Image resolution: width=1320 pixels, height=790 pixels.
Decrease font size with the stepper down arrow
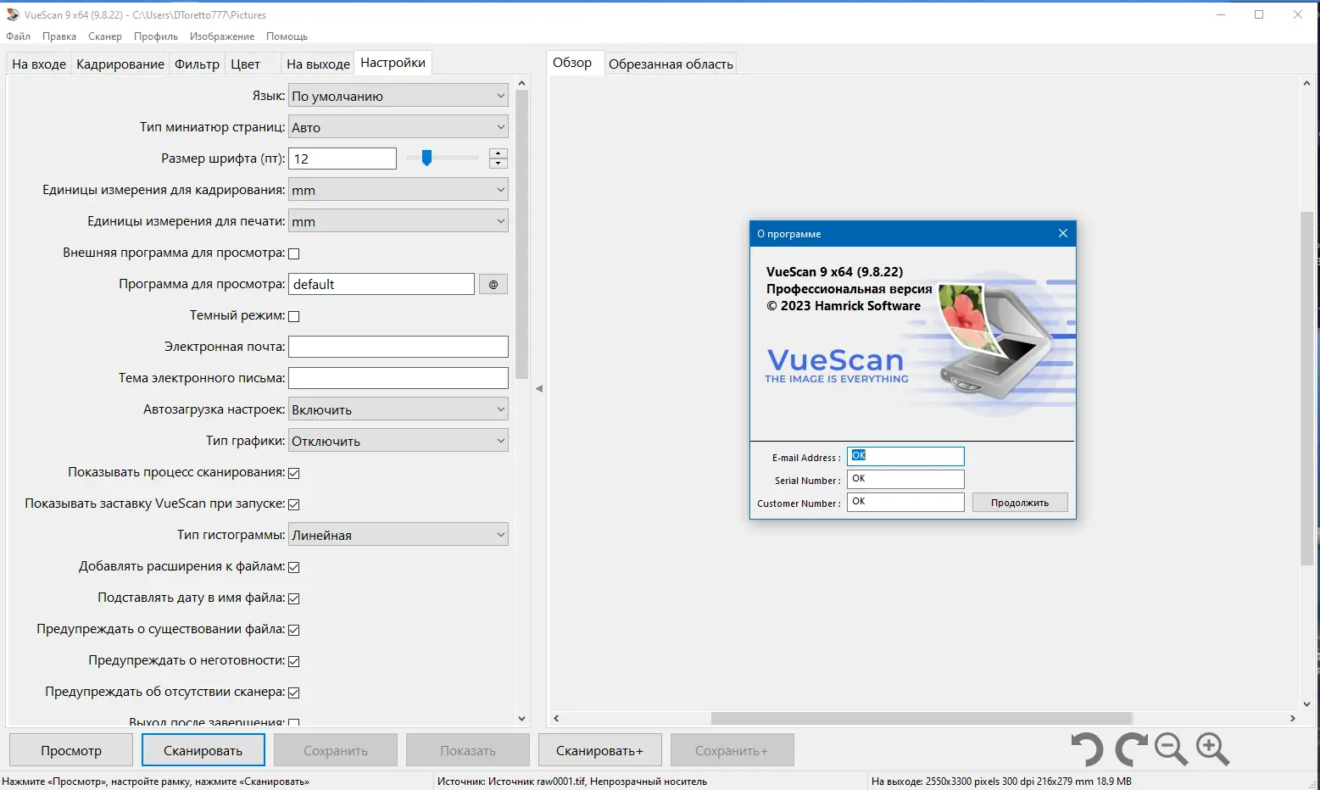498,164
